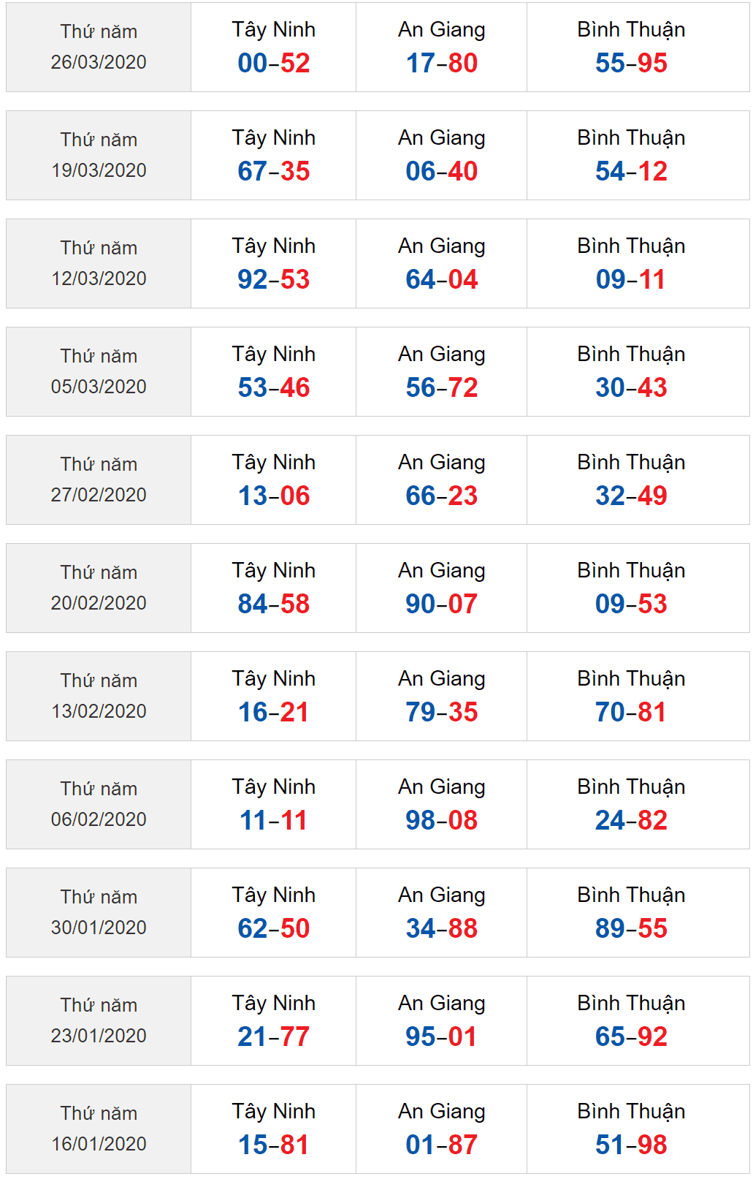Select Bình Thuận result 24-82
The width and height of the screenshot is (753, 1179).
631,820
